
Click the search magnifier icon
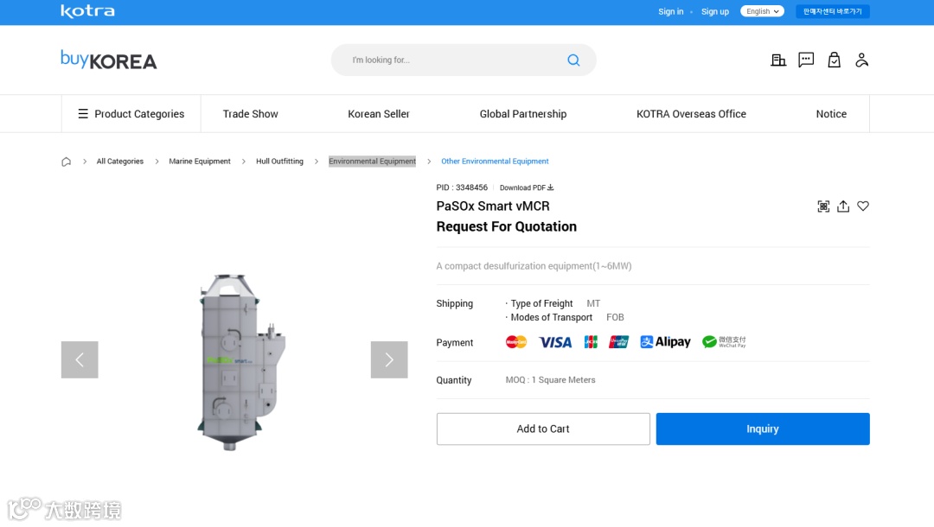pyautogui.click(x=573, y=60)
